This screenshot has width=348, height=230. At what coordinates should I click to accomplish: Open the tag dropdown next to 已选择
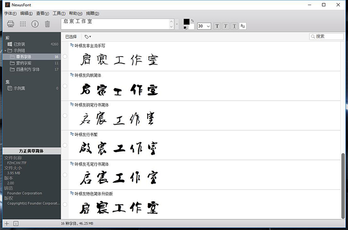coord(88,37)
